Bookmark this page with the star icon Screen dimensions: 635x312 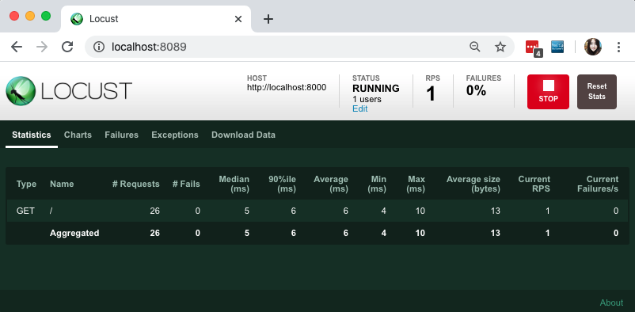pyautogui.click(x=500, y=47)
